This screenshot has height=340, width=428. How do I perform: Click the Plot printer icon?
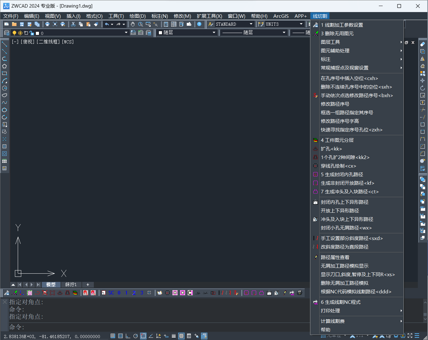pos(47,24)
